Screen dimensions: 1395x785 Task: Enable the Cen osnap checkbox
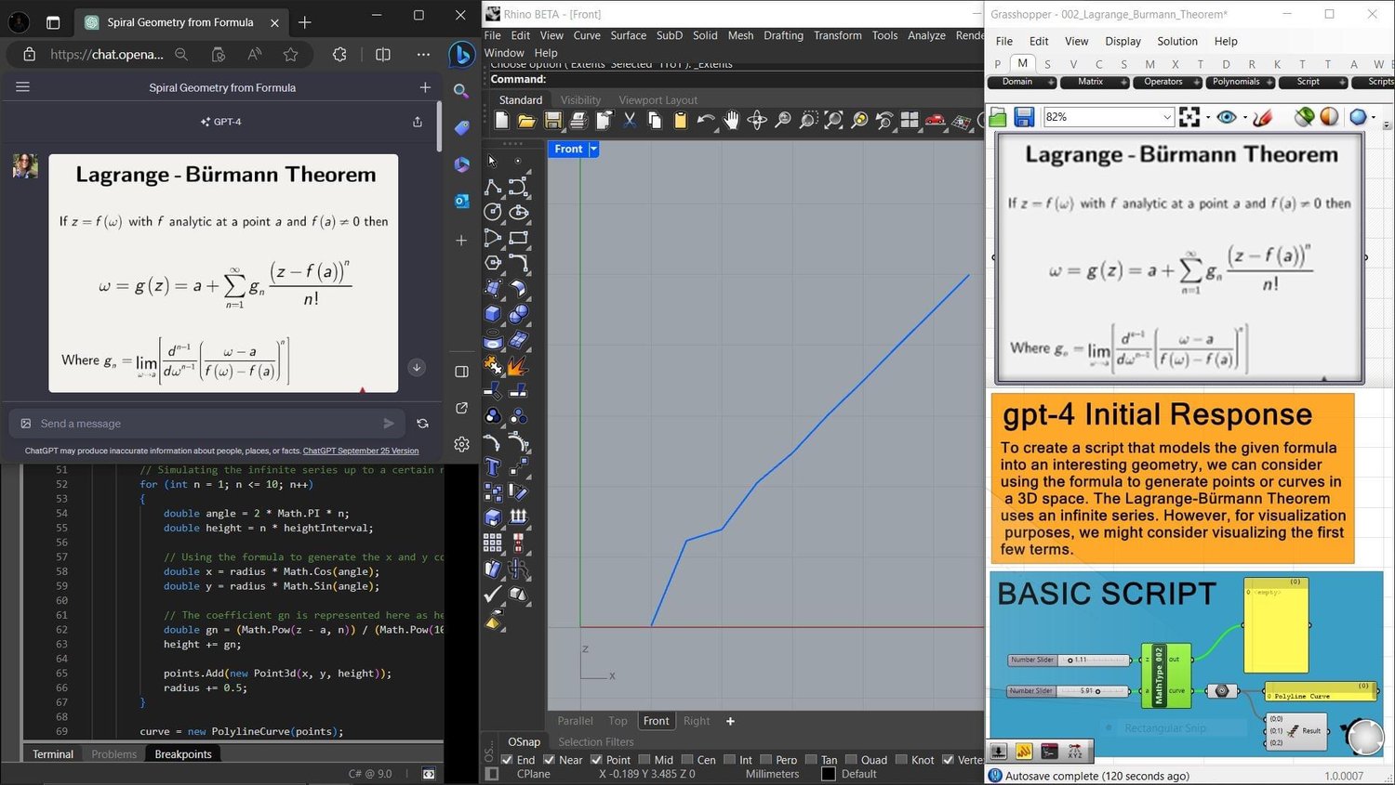(x=687, y=760)
